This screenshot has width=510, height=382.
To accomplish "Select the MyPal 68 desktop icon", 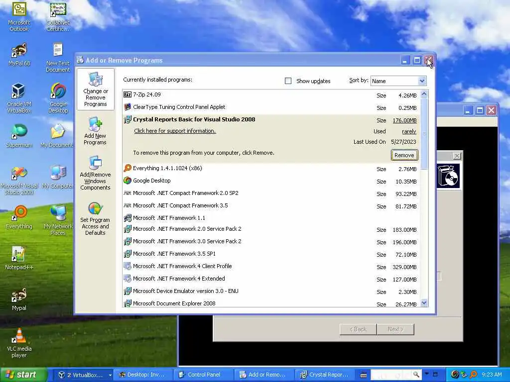I will point(19,55).
